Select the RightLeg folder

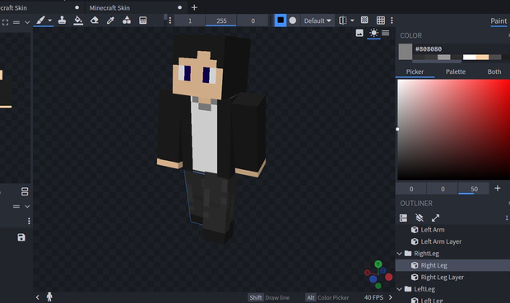point(426,253)
